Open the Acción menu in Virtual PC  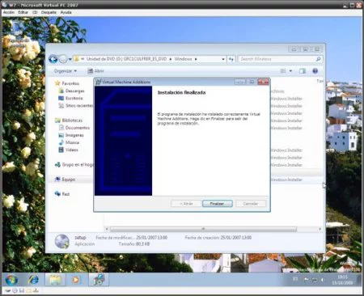point(9,12)
